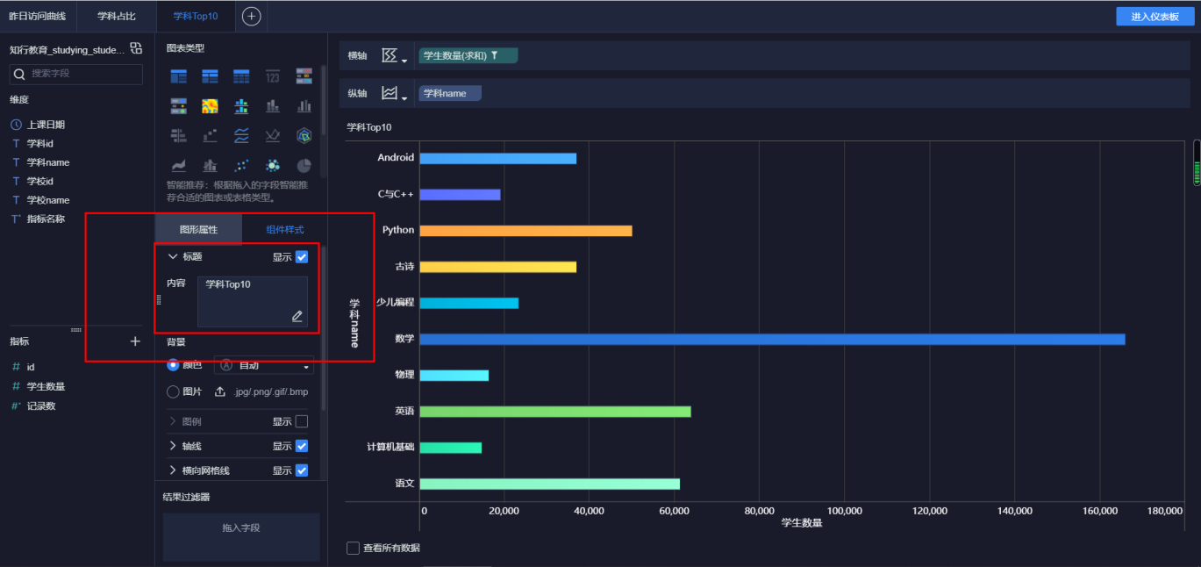Add a new chart tab with plus button
Screen dimensions: 1201x567
coord(251,16)
